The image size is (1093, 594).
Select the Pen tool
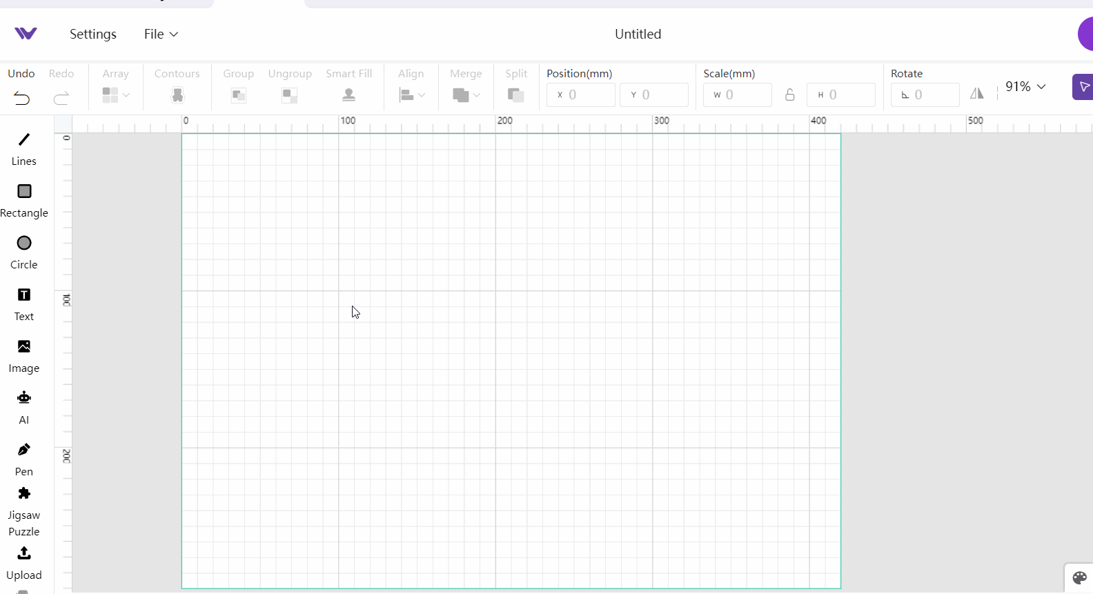(x=24, y=459)
